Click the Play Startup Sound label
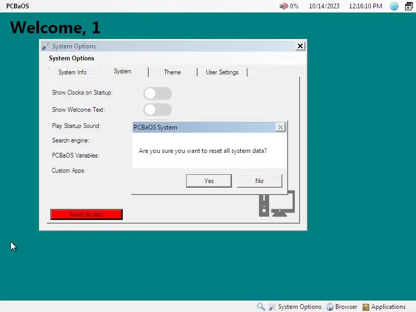Screen dimensions: 416x312 (76, 126)
